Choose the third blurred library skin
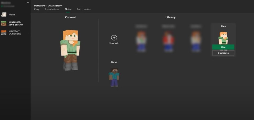 [196, 42]
